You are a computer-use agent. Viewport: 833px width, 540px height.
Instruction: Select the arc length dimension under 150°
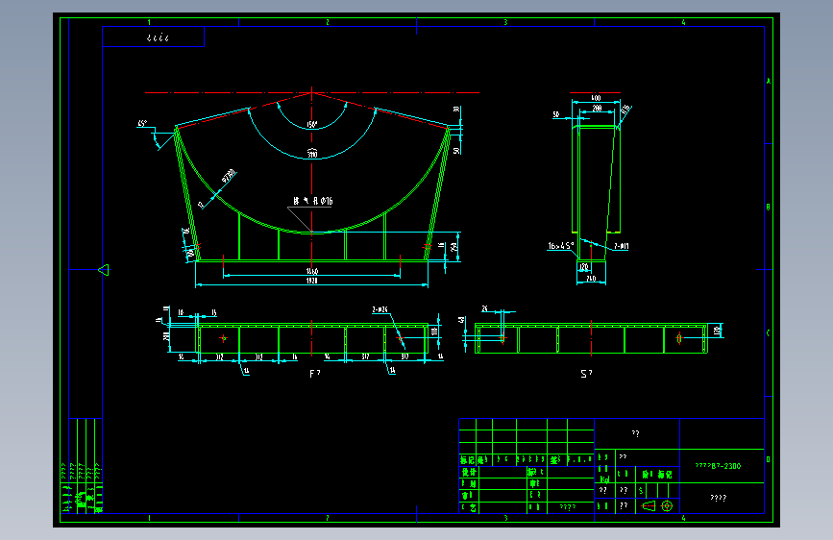click(x=312, y=154)
